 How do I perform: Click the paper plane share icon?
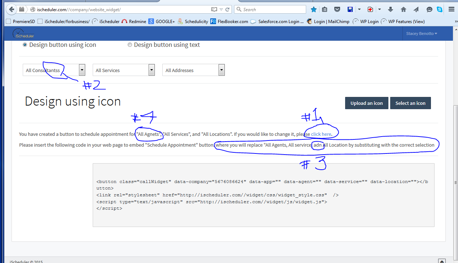416,9
